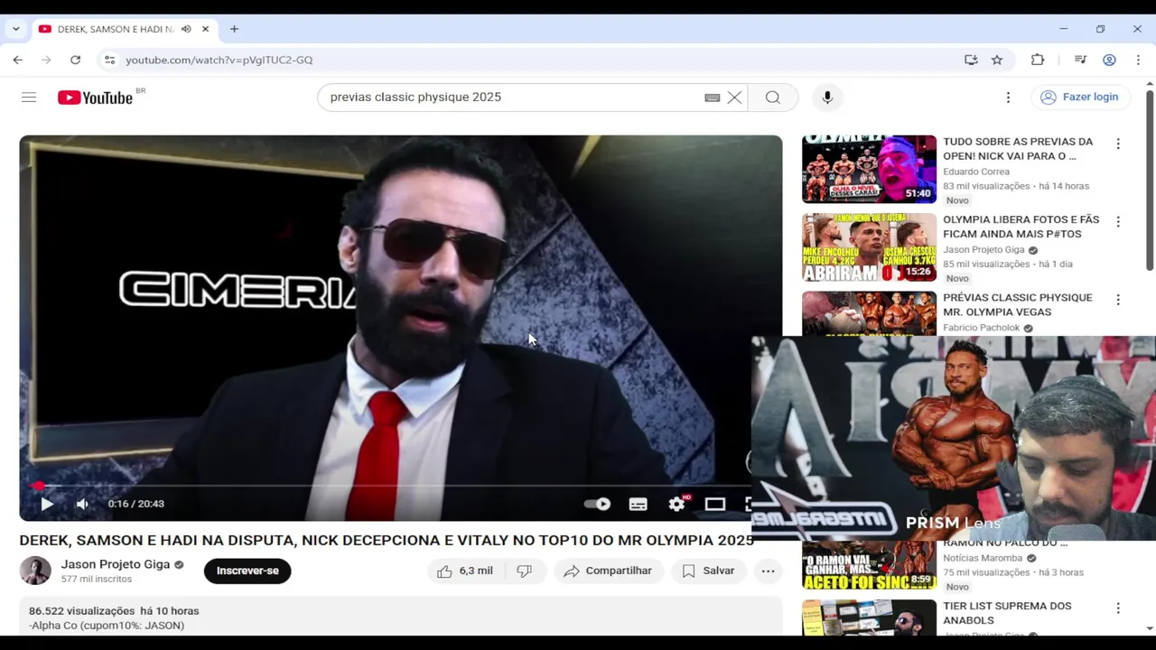Image resolution: width=1156 pixels, height=650 pixels.
Task: Like the video (6,3 mil)
Action: click(464, 571)
